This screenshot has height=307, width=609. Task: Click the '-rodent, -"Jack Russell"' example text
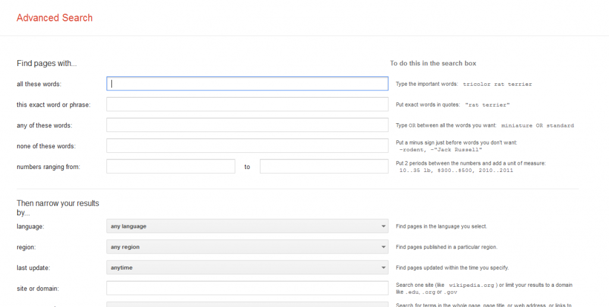(441, 149)
